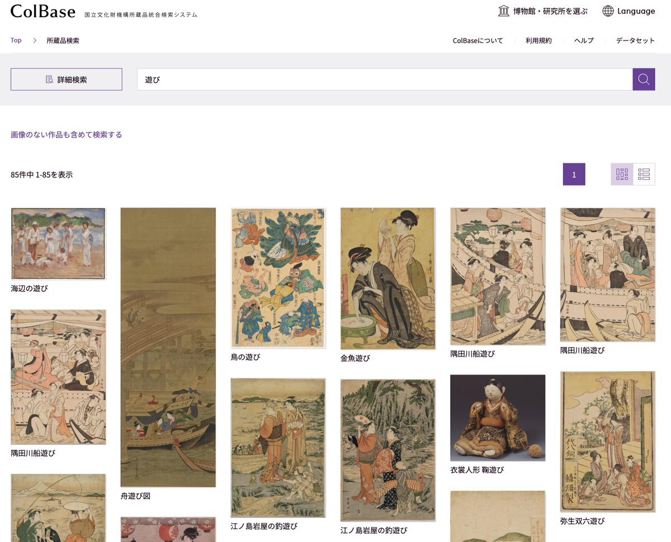The image size is (671, 542).
Task: Select the 国立文化財機構所蔵品統合検索システム subtitle
Action: pyautogui.click(x=141, y=15)
